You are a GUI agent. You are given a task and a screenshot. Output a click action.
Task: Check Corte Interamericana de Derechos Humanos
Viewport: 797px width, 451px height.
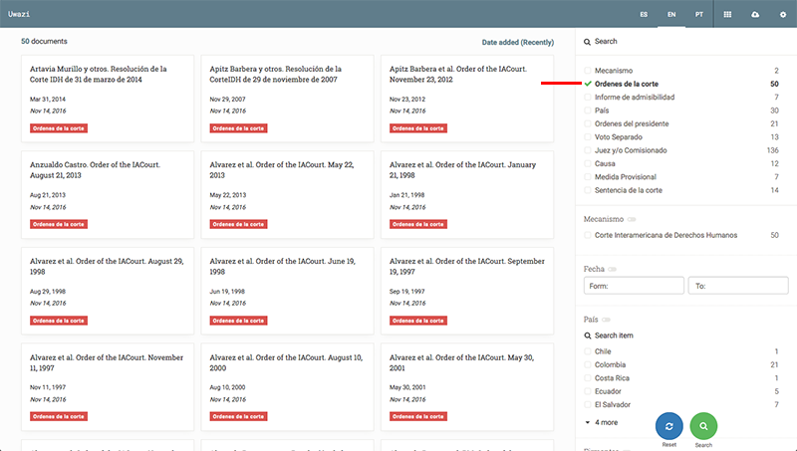pos(588,235)
